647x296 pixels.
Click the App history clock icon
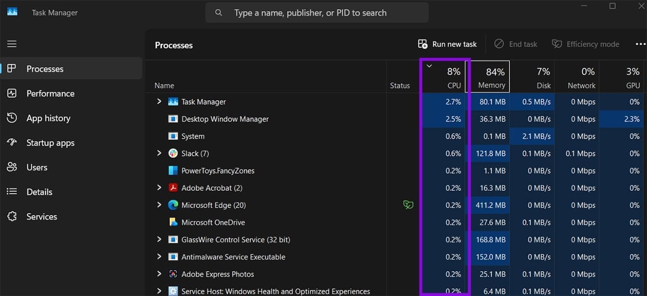(12, 118)
